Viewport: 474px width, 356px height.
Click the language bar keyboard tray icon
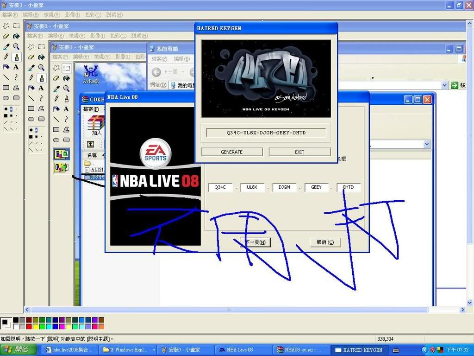pyautogui.click(x=396, y=350)
